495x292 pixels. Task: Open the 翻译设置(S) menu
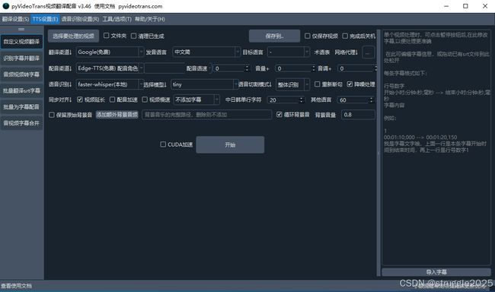click(15, 19)
